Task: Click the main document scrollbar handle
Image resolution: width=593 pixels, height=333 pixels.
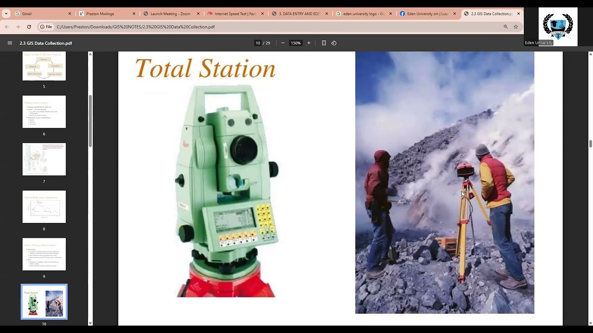Action: pos(590,144)
